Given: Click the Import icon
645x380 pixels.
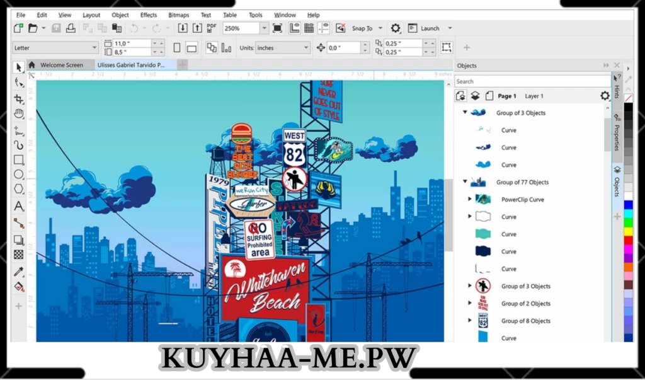Looking at the screenshot, I should [183, 28].
